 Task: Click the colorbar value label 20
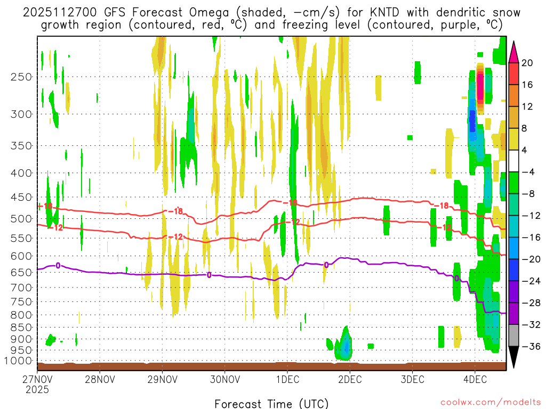point(527,63)
